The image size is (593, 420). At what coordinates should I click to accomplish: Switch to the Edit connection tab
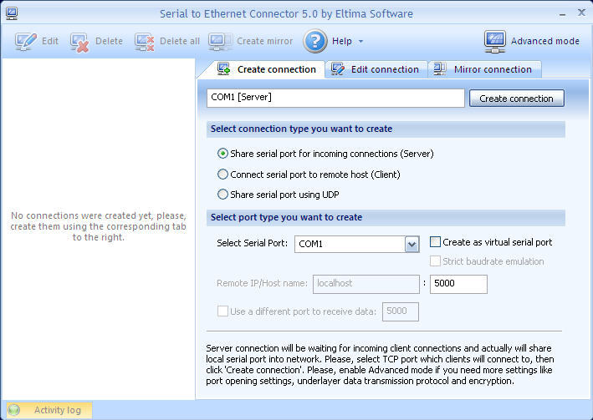(376, 69)
